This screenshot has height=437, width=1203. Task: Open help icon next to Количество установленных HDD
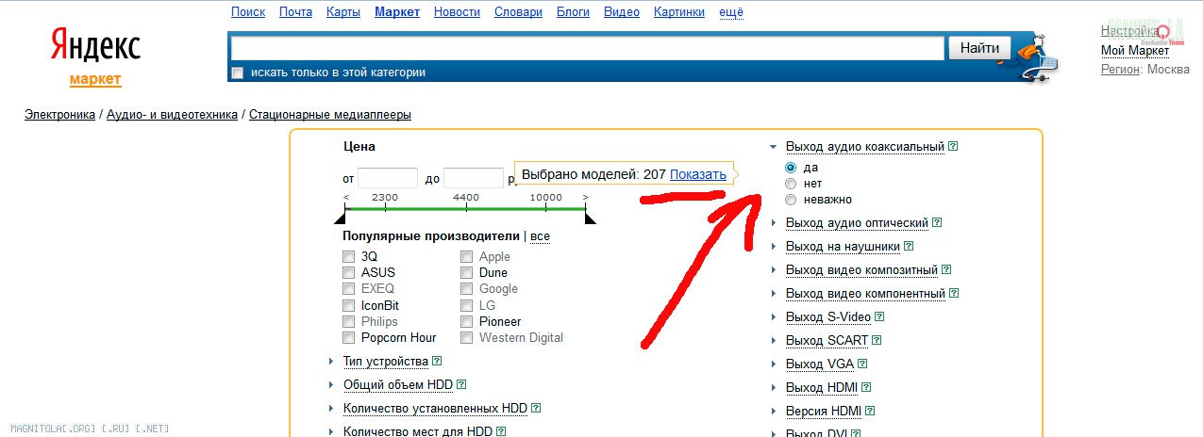click(536, 408)
